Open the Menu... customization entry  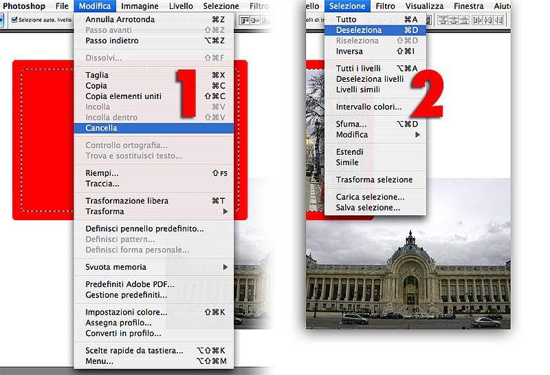click(153, 361)
